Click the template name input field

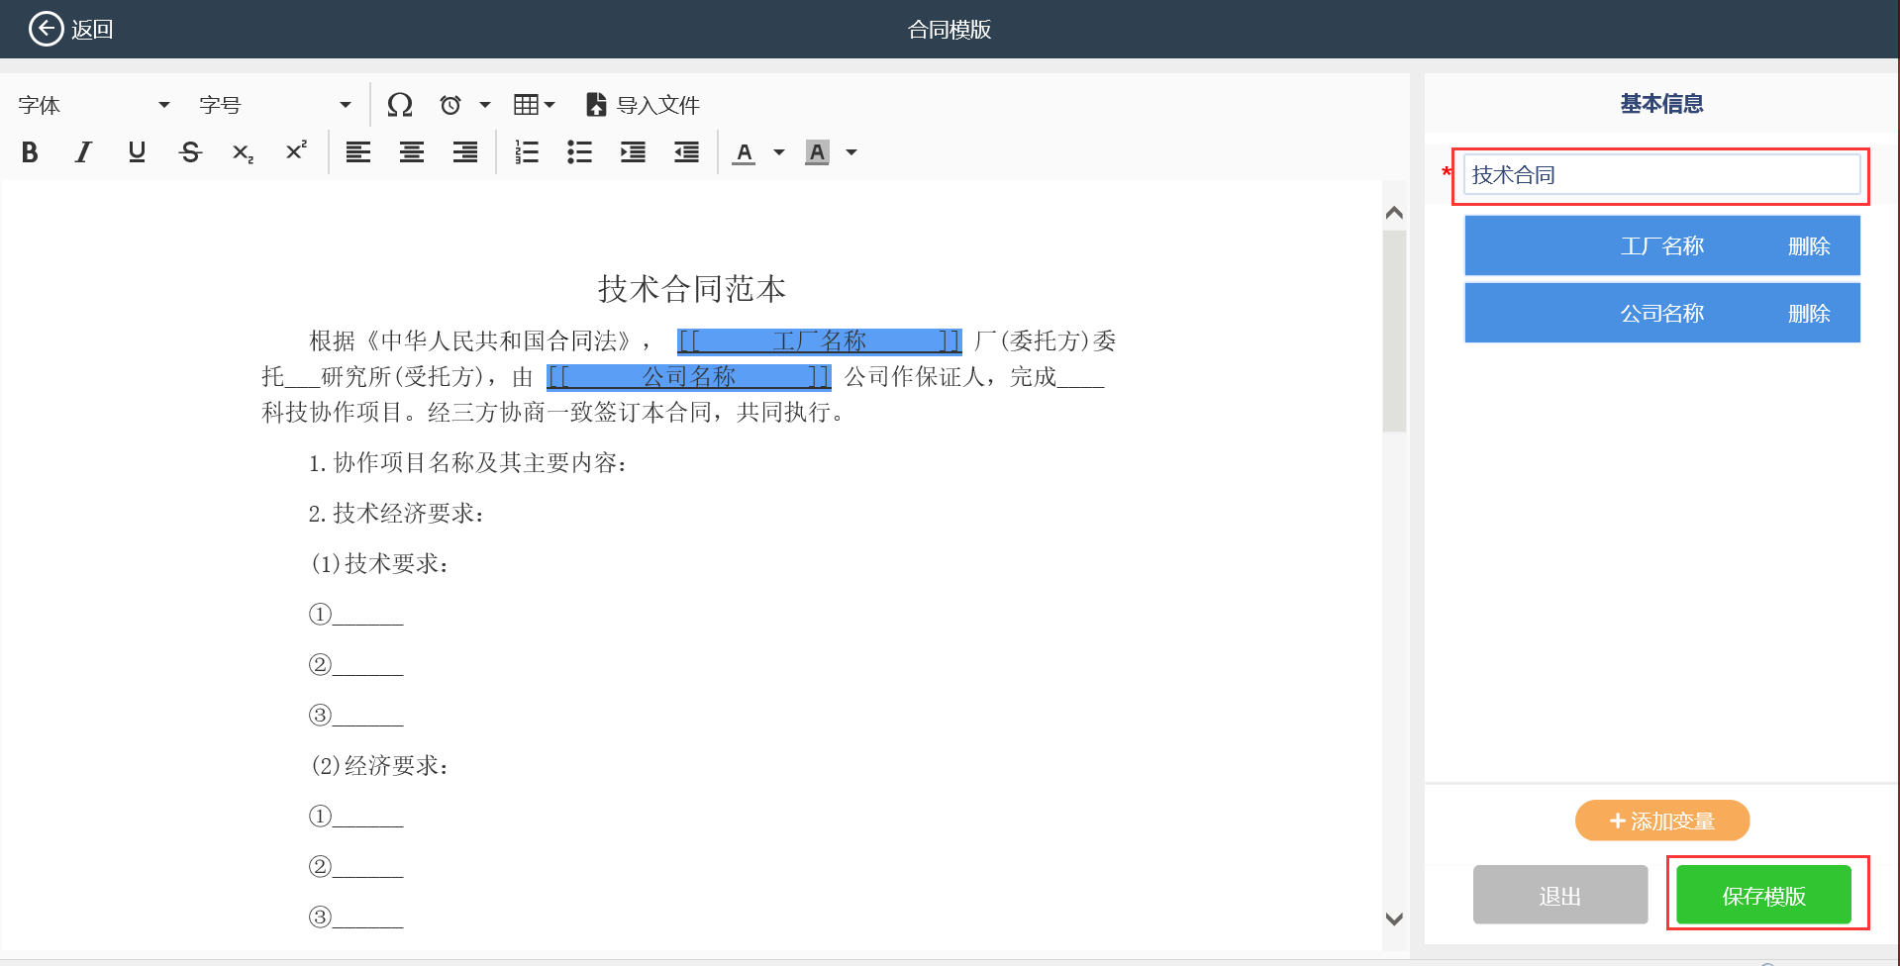(1661, 175)
